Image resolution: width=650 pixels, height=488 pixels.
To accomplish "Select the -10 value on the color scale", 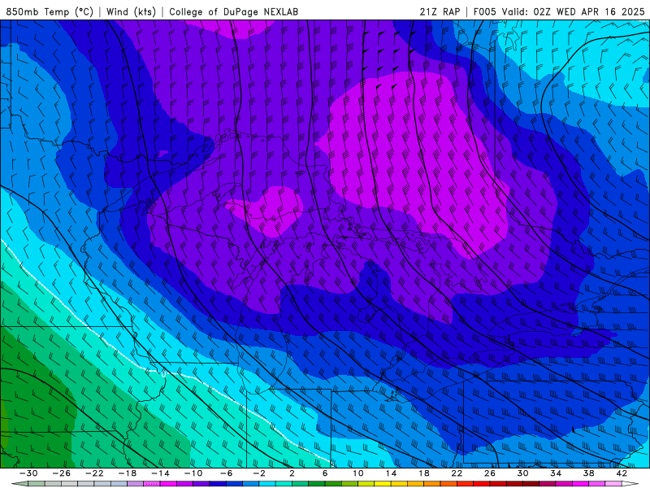I will pyautogui.click(x=193, y=473).
